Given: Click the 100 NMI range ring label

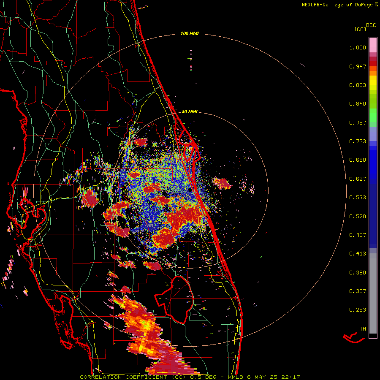Looking at the screenshot, I should point(190,33).
